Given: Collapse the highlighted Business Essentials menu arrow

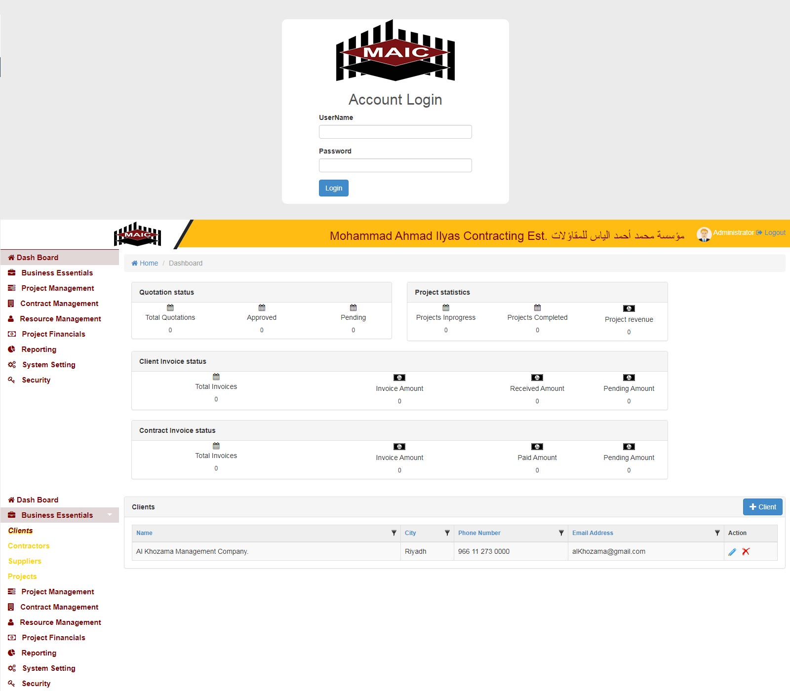Looking at the screenshot, I should tap(110, 515).
